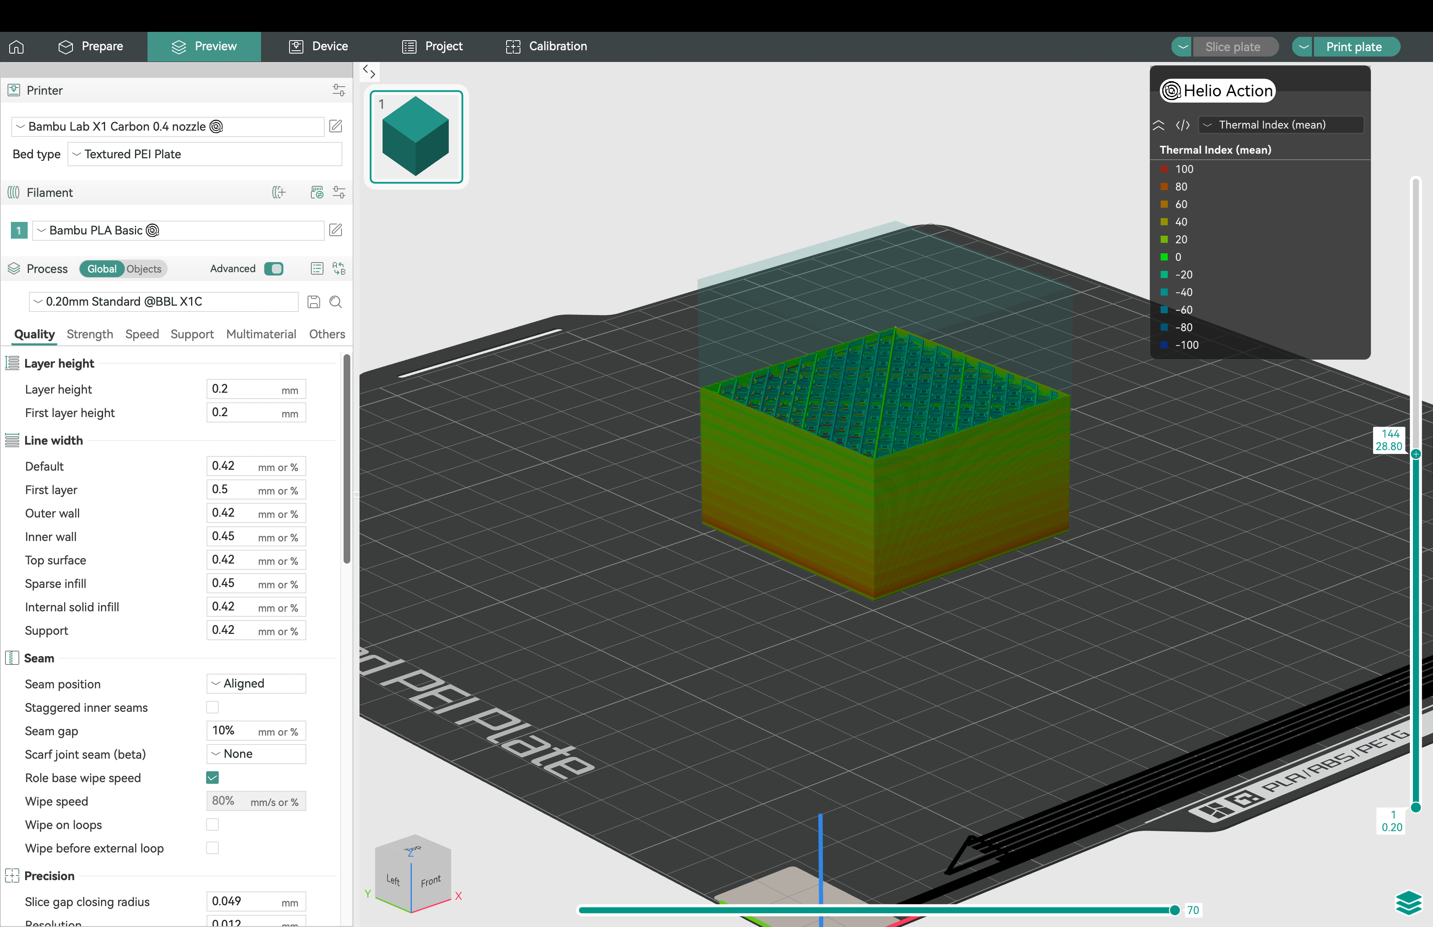Screen dimensions: 1433x927
Task: Open the Bambu PLA Basic filament dropdown
Action: click(x=178, y=230)
